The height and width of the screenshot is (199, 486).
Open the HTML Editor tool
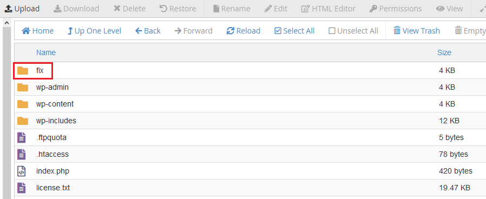328,9
